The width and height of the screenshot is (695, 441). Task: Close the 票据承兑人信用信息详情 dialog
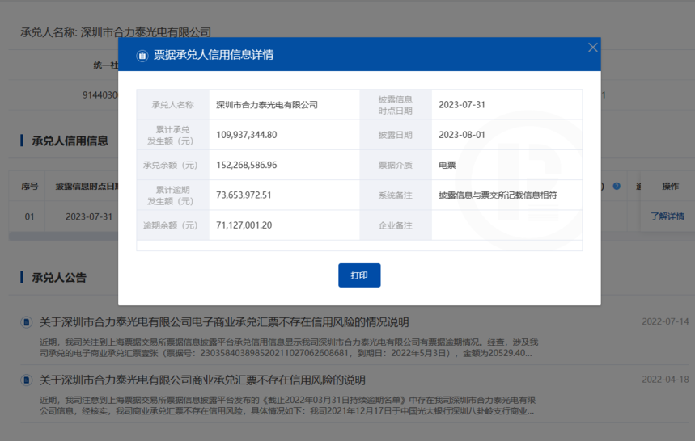(592, 48)
